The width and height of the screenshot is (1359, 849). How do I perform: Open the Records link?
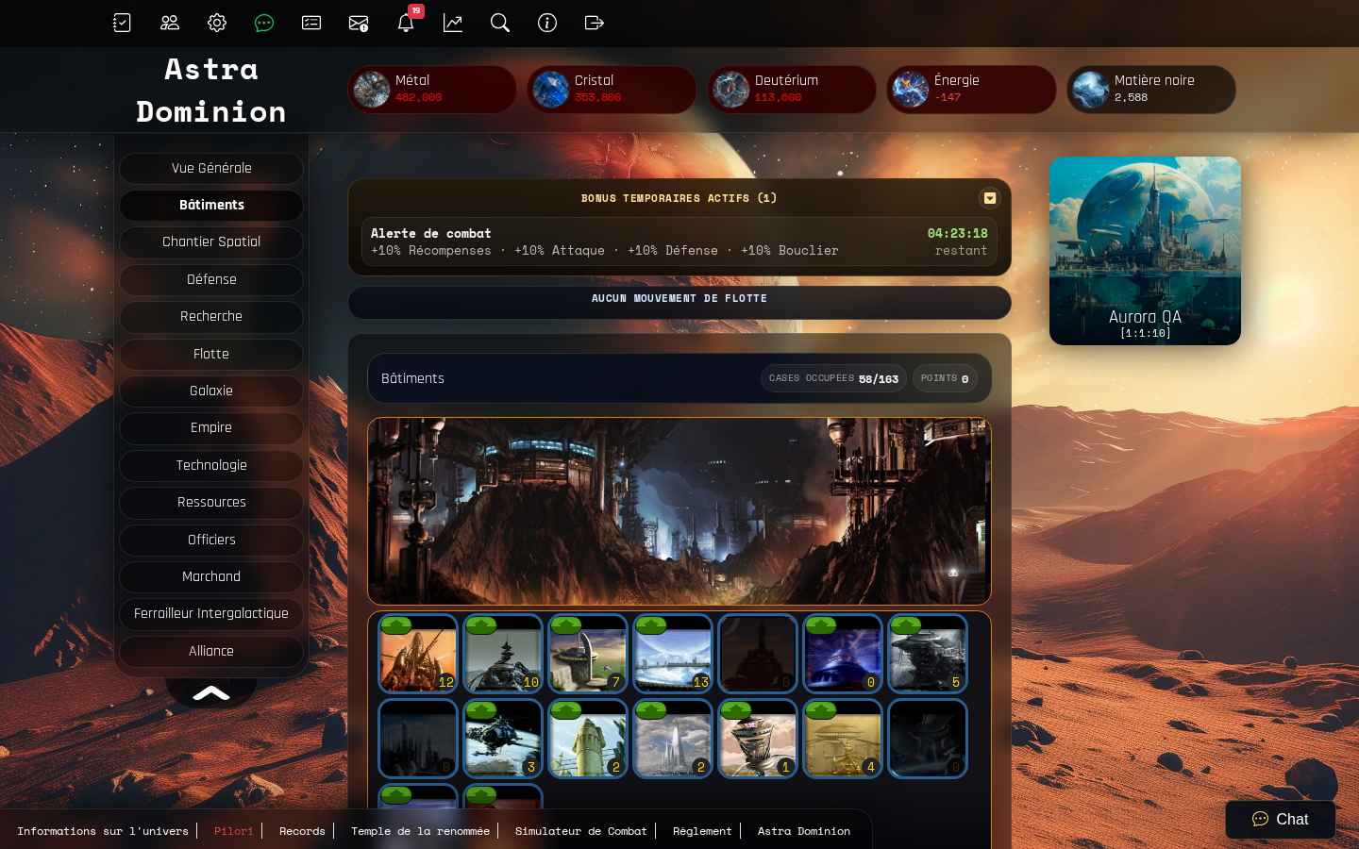[302, 831]
